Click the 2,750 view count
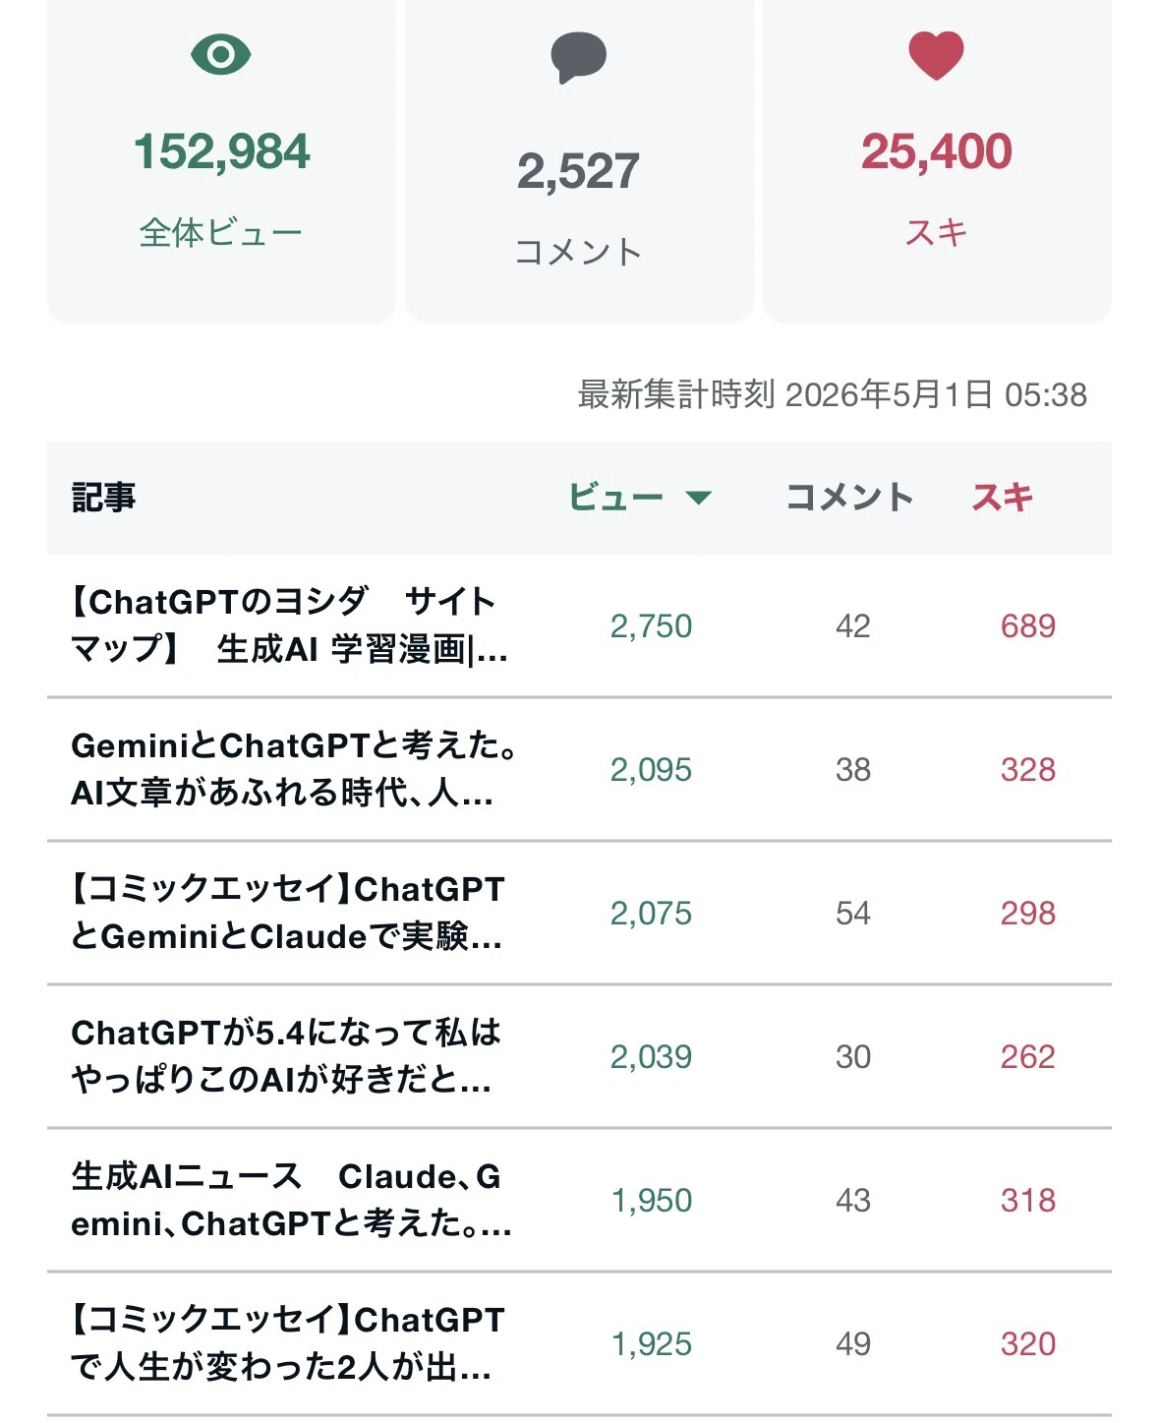 point(651,626)
